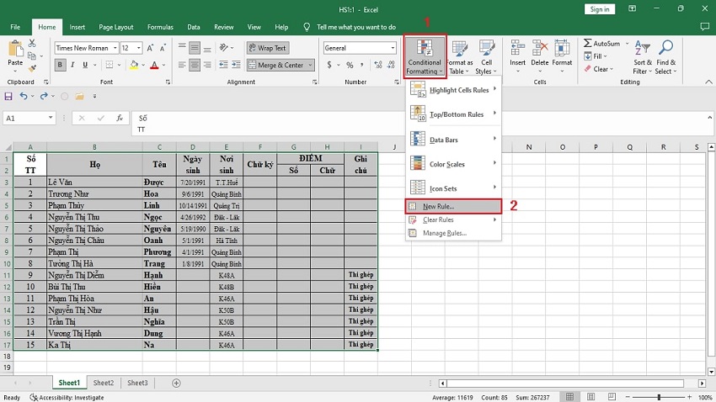The width and height of the screenshot is (716, 402).
Task: Switch to the Page Layout ribbon tab
Action: [x=115, y=27]
